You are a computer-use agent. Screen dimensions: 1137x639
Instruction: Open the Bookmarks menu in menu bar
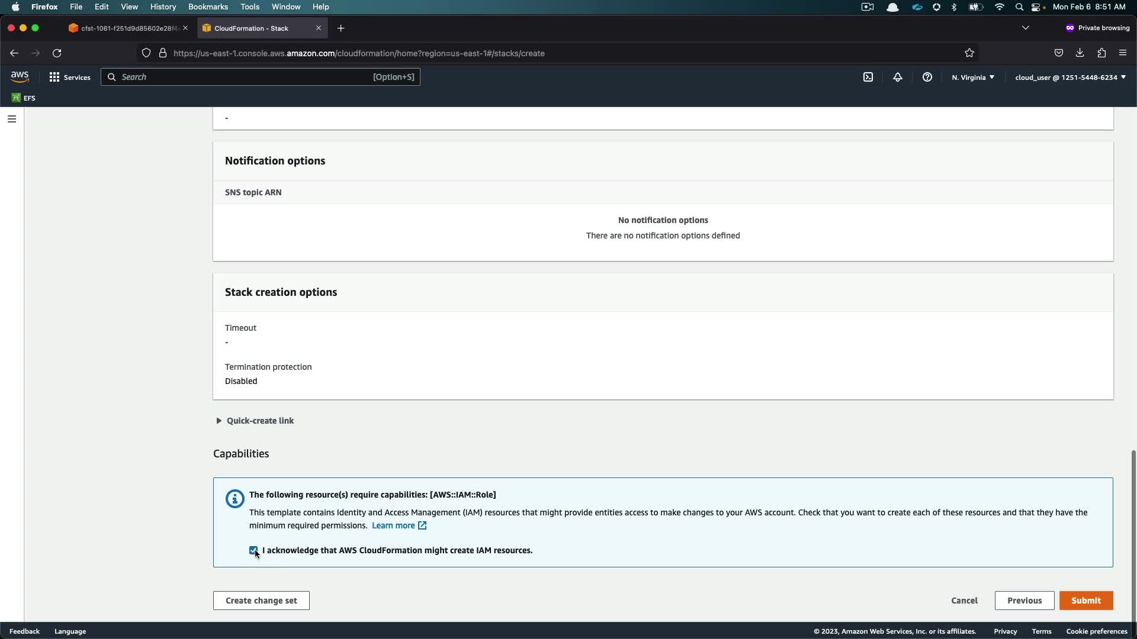pyautogui.click(x=208, y=7)
